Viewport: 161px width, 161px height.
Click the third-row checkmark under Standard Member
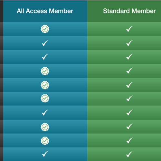[x=129, y=57]
